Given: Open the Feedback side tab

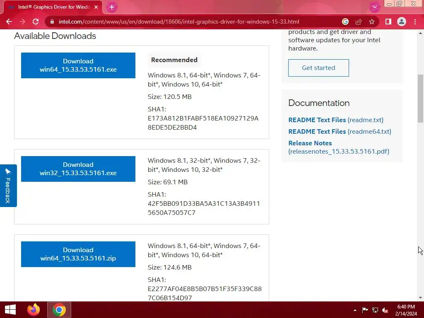Looking at the screenshot, I should coord(8,185).
